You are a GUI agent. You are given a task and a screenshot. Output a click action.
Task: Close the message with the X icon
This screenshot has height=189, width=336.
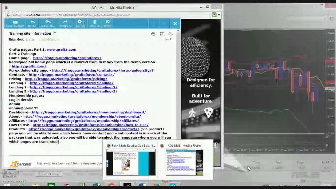(x=175, y=24)
